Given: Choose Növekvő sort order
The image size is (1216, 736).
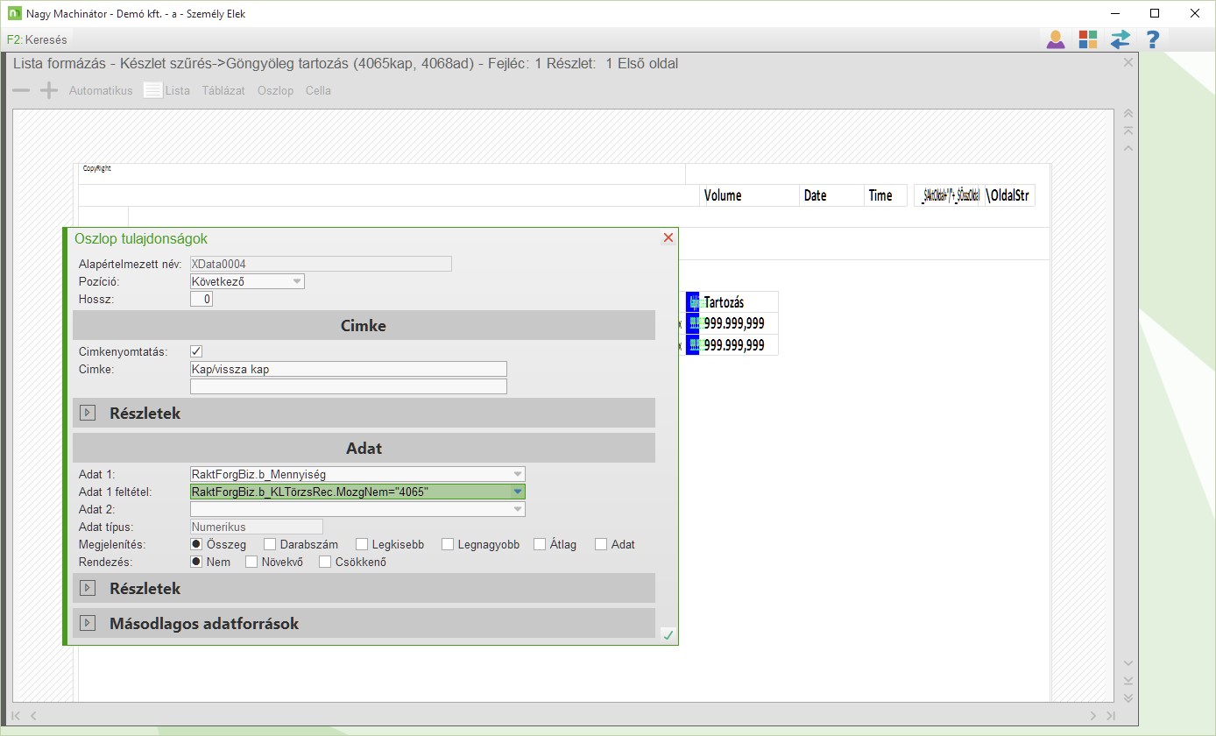Looking at the screenshot, I should (251, 562).
